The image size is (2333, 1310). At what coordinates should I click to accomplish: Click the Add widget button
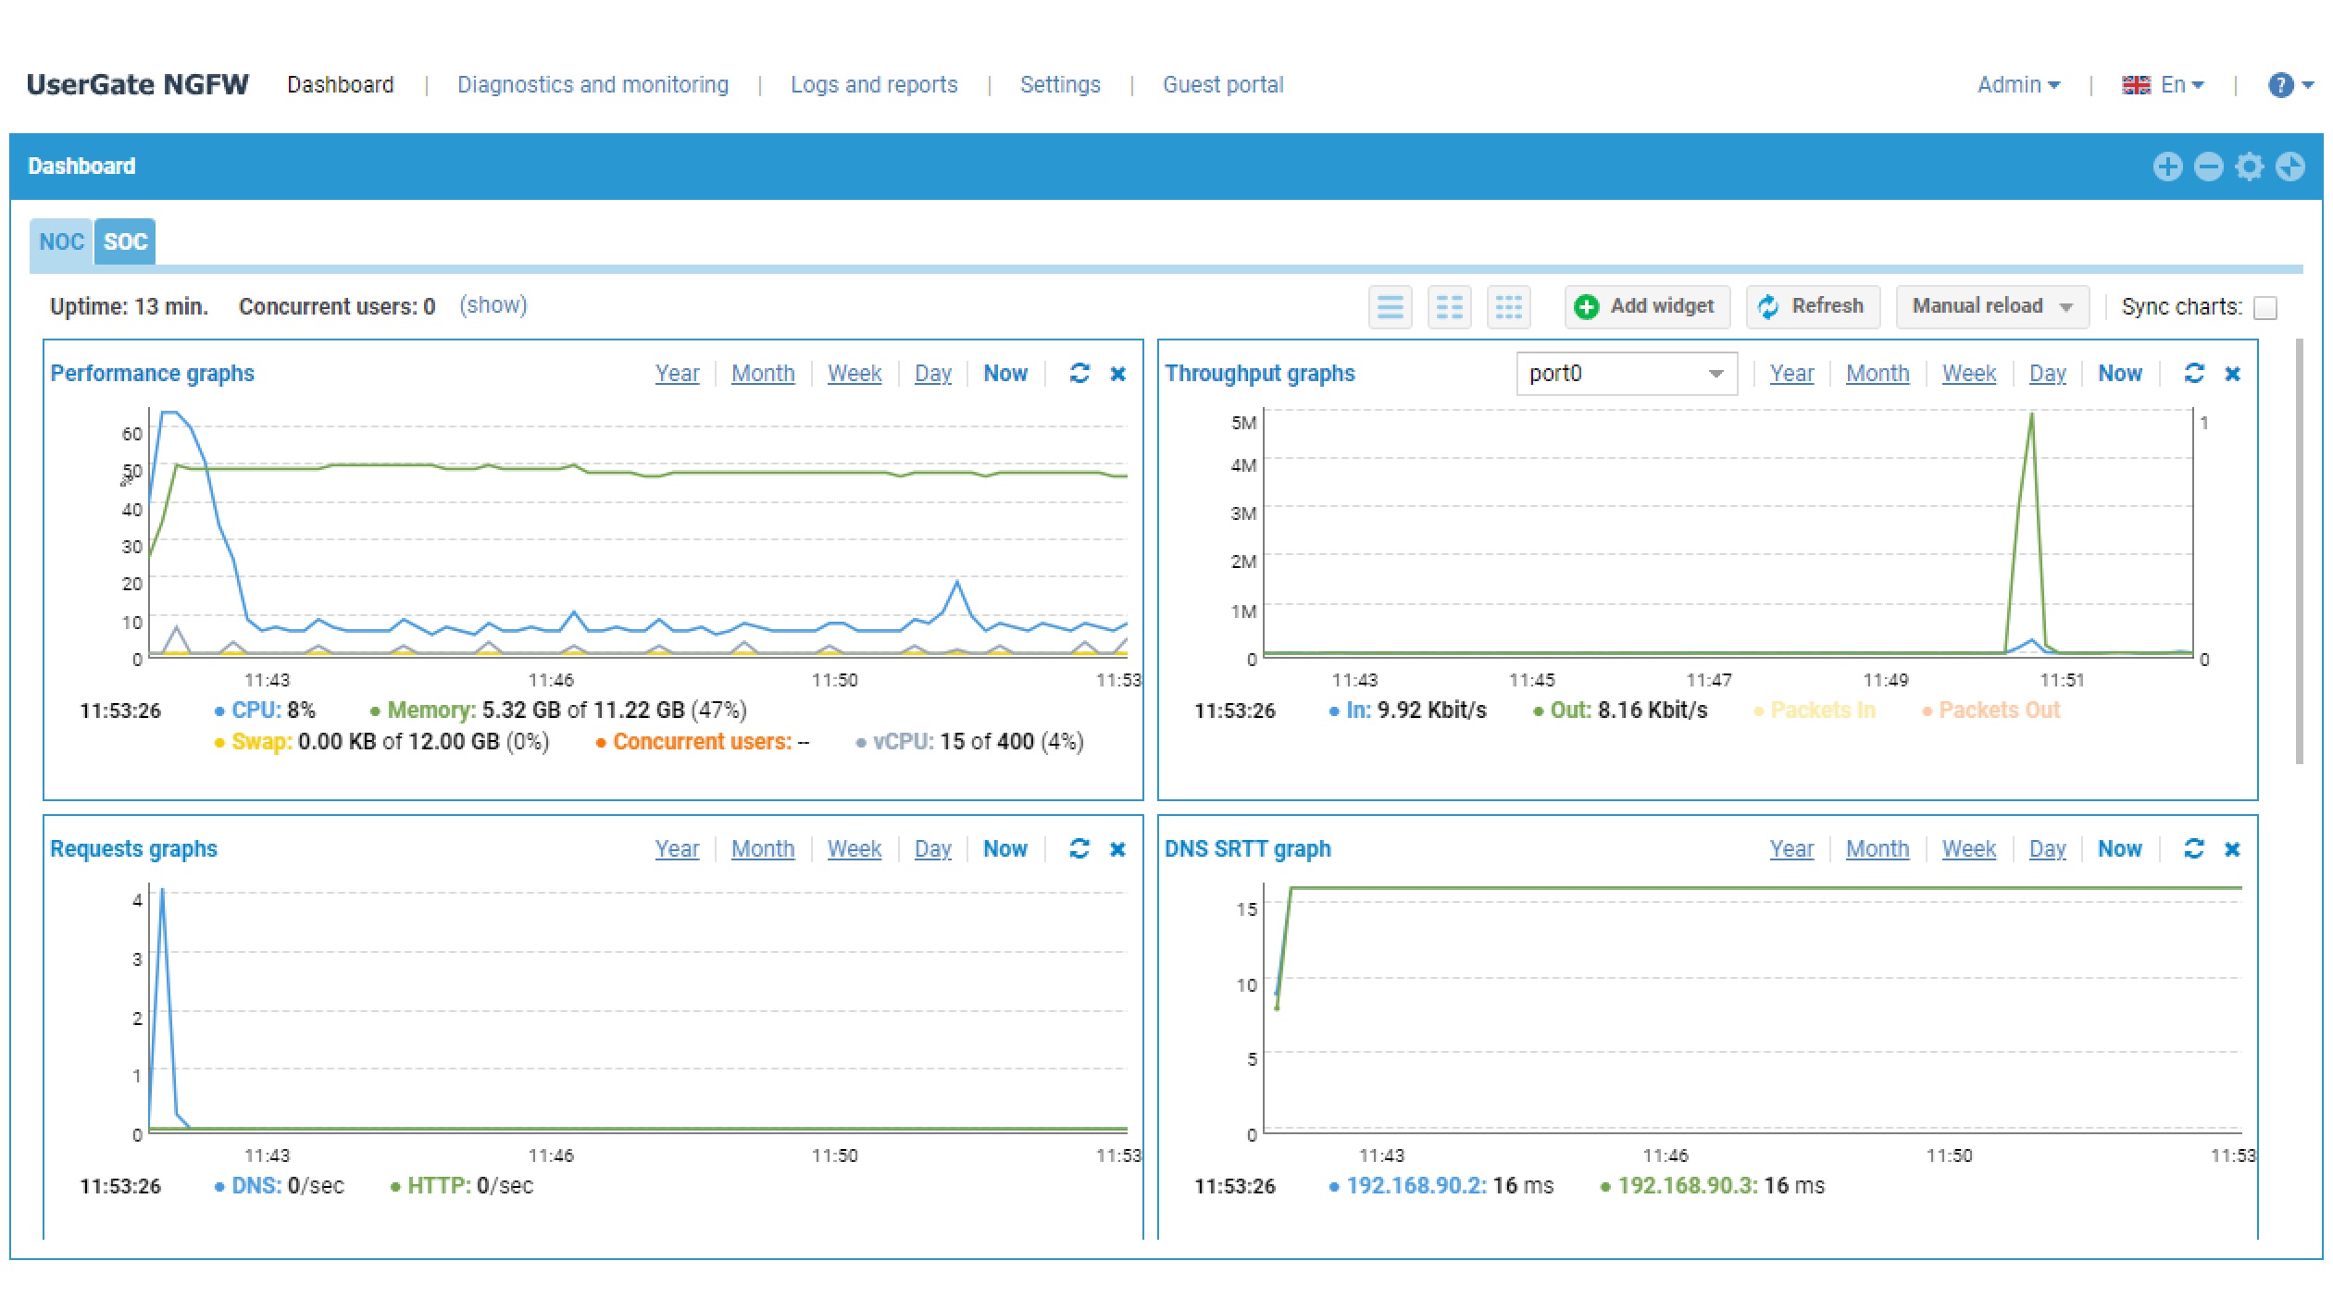[1646, 307]
